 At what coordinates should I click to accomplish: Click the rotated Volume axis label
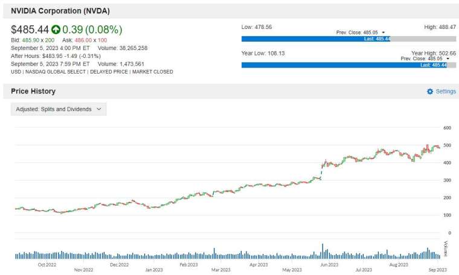(446, 248)
